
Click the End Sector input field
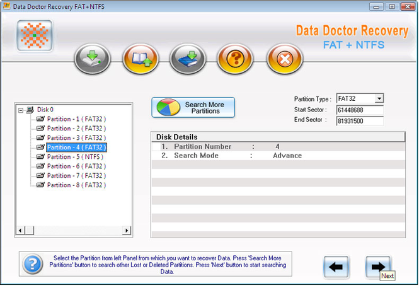pyautogui.click(x=360, y=121)
